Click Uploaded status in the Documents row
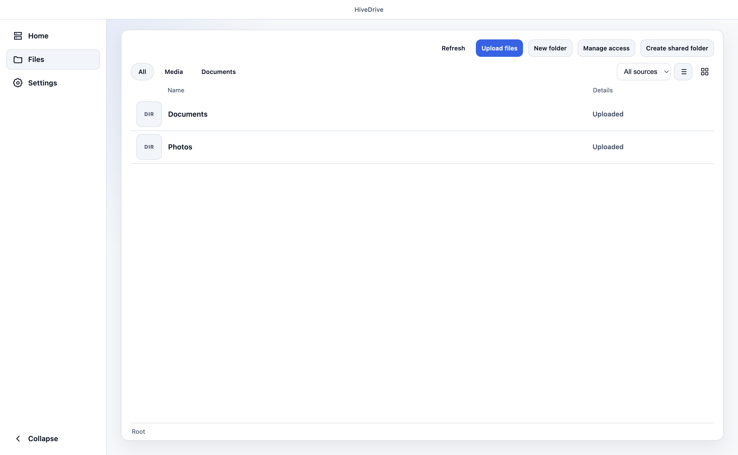738x455 pixels. [608, 114]
